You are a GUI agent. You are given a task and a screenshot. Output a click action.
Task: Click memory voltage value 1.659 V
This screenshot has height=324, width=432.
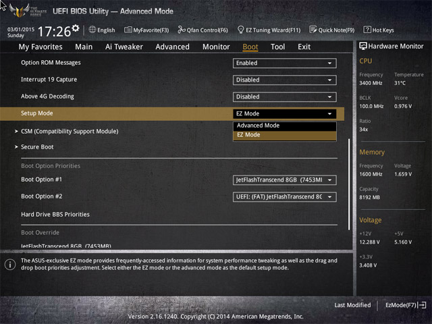(403, 174)
